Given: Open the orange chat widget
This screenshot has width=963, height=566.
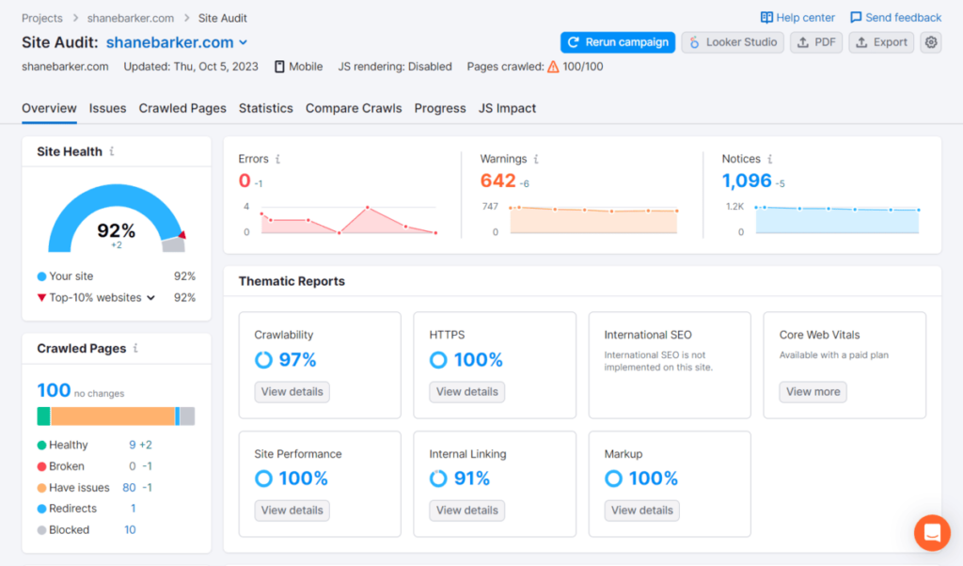Looking at the screenshot, I should (932, 532).
